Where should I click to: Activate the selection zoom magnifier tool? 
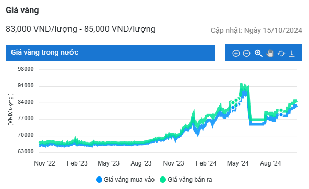point(258,53)
